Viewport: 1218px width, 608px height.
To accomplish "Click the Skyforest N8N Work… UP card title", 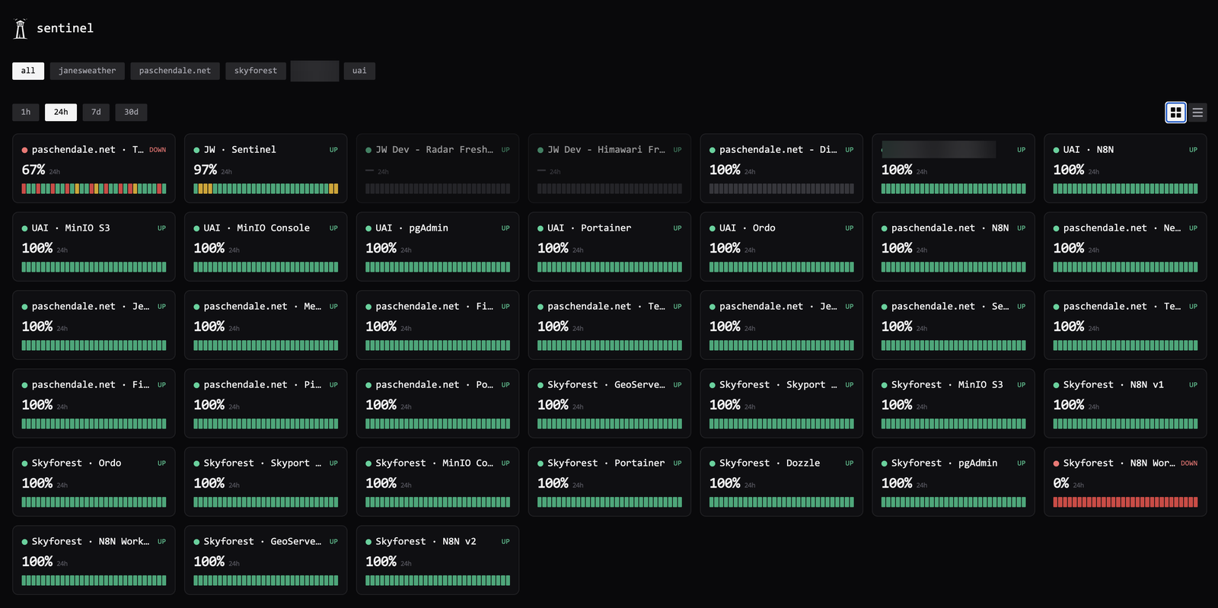I will 91,541.
